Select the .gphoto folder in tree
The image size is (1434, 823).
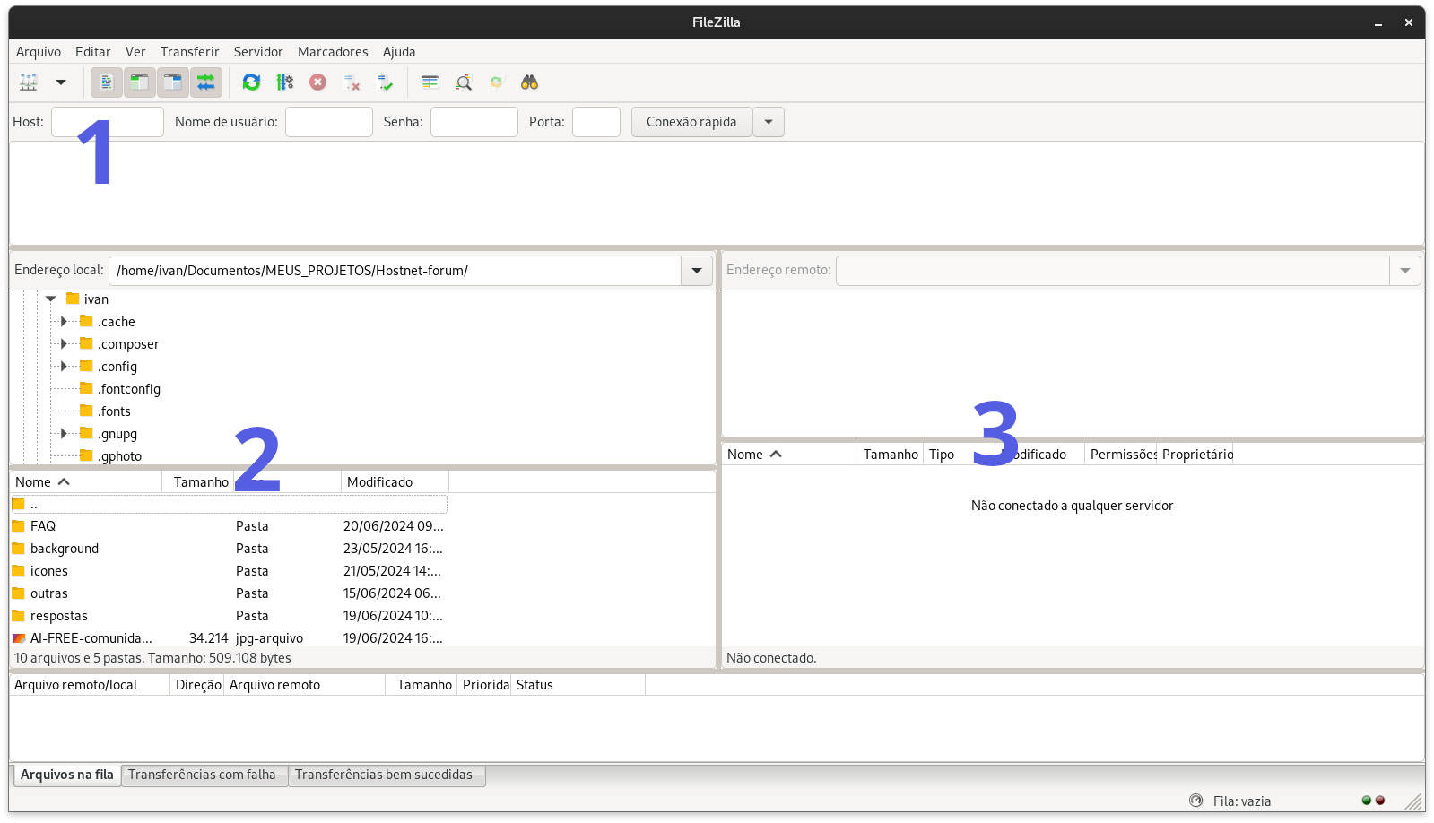click(119, 456)
